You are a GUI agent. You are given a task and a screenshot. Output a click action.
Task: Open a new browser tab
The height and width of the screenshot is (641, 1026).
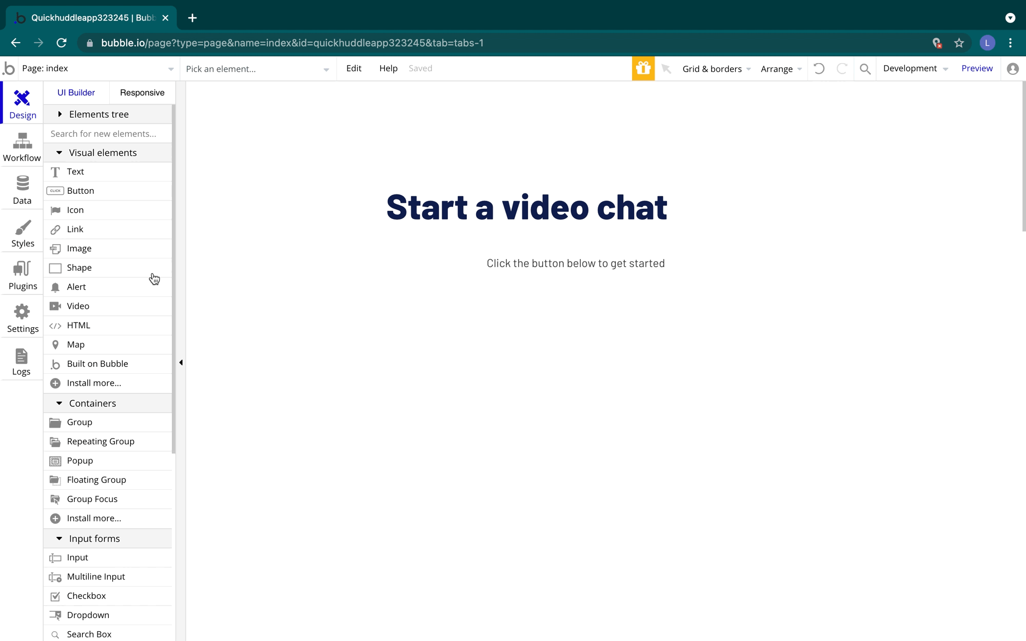coord(192,18)
